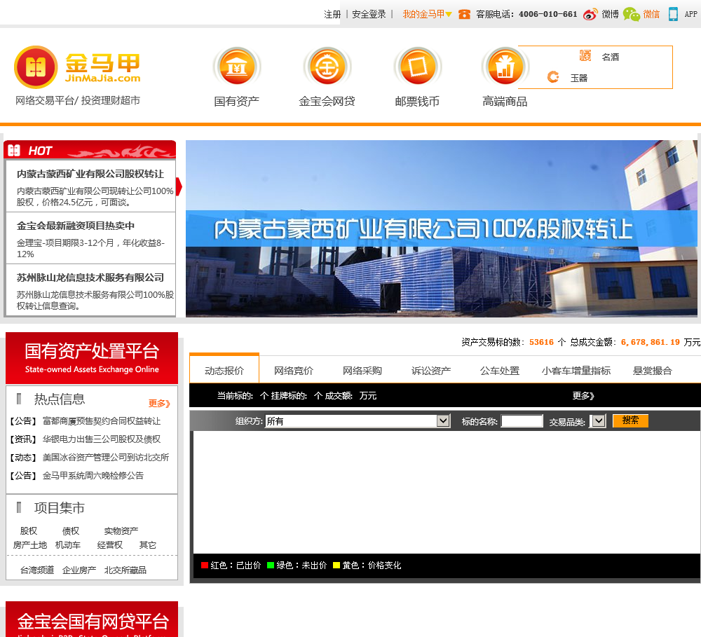The width and height of the screenshot is (701, 637).
Task: Open the 台湾频道 link
Action: [x=37, y=570]
